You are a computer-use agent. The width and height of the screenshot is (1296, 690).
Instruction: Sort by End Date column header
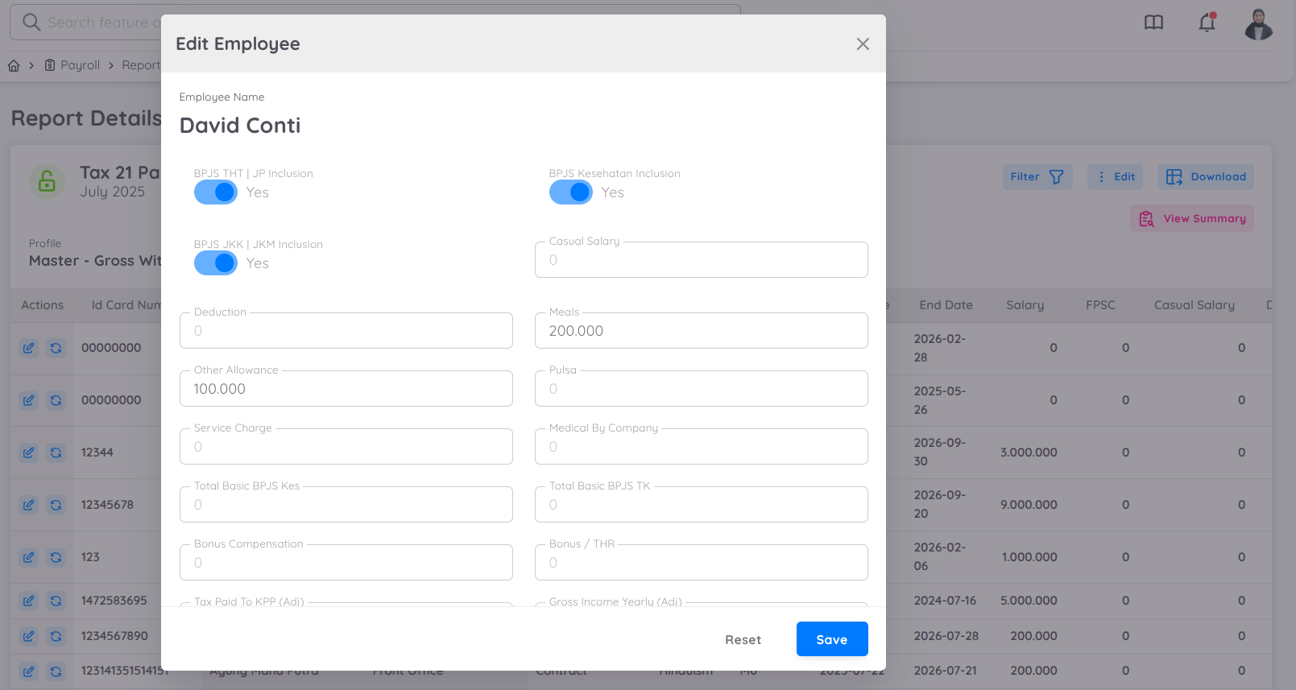tap(946, 305)
